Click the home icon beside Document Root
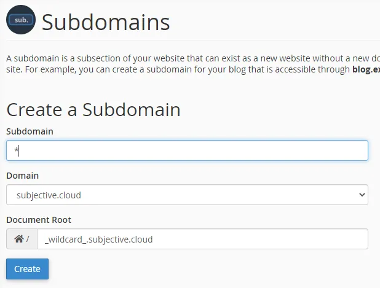The height and width of the screenshot is (288, 380). point(18,239)
